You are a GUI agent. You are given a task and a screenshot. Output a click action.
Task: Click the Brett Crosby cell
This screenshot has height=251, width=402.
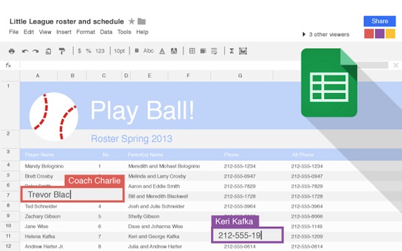(39, 176)
